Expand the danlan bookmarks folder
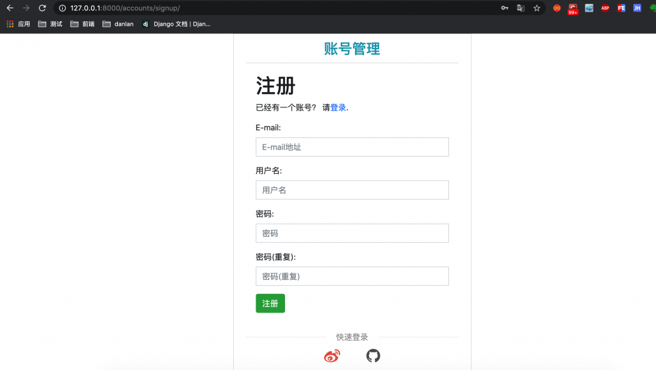The height and width of the screenshot is (370, 656). pos(118,24)
